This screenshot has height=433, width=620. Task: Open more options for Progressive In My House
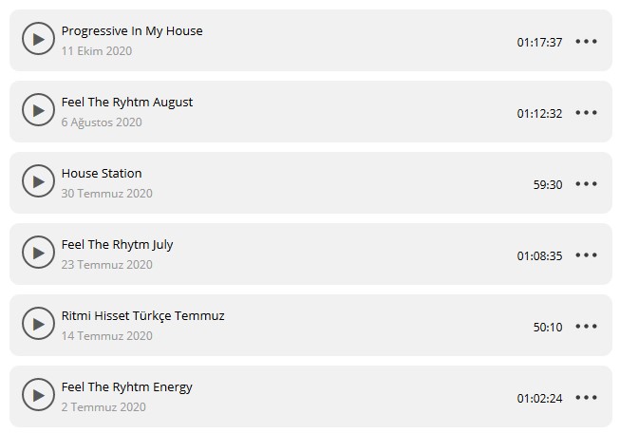(587, 42)
